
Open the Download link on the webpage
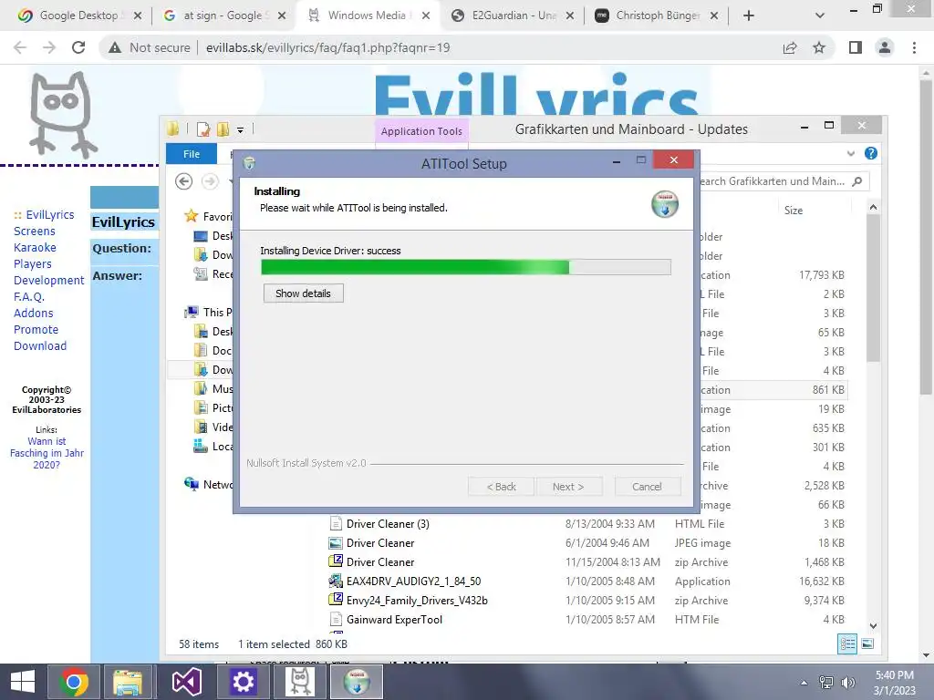(40, 345)
